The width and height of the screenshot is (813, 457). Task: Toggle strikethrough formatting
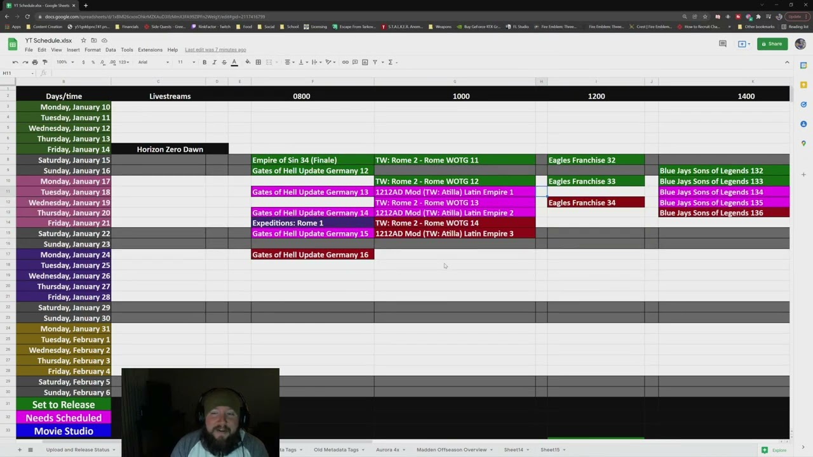[x=224, y=62]
